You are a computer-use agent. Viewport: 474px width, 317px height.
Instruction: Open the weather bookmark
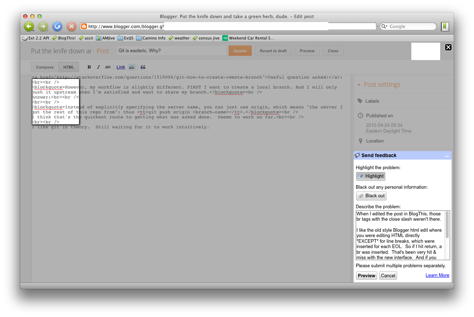pyautogui.click(x=179, y=38)
